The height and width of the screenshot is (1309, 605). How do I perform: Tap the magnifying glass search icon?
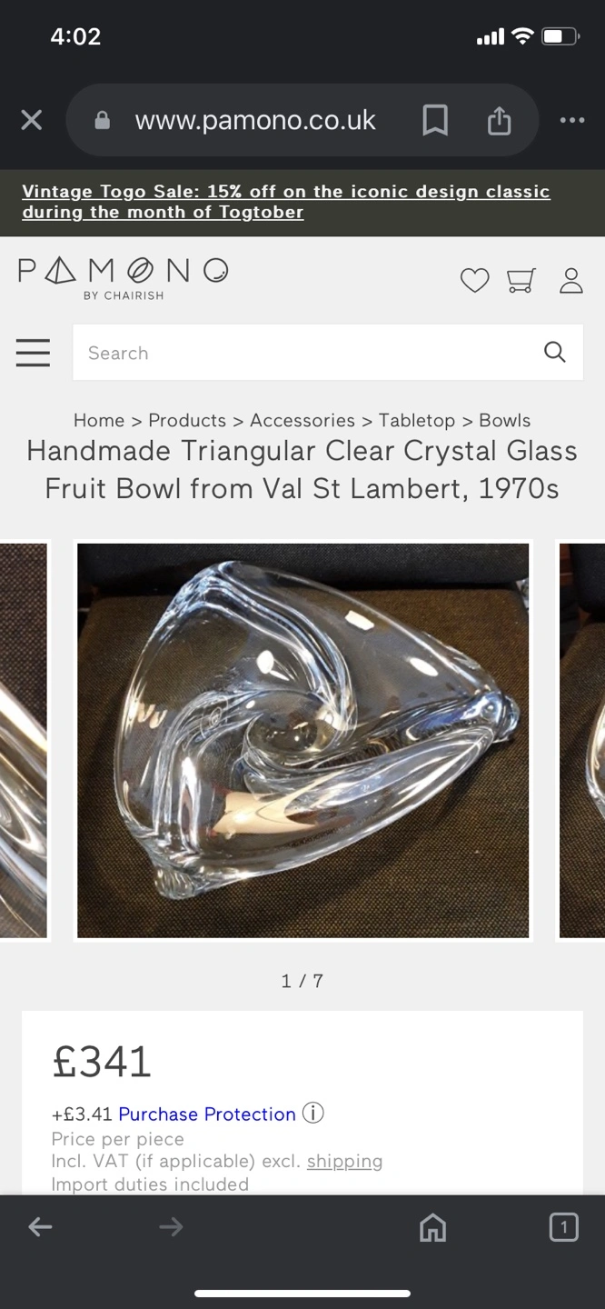[554, 352]
